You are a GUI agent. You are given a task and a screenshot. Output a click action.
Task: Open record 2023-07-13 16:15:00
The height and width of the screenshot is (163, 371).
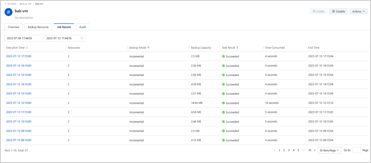[x=19, y=66]
